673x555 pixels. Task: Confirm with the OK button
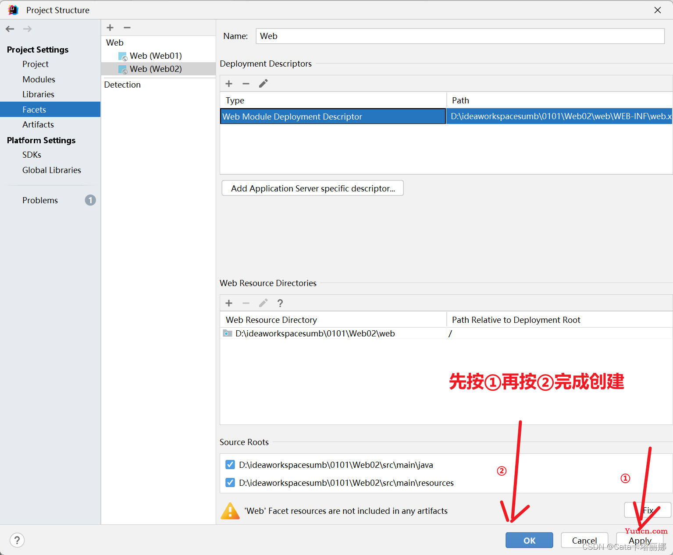tap(529, 540)
